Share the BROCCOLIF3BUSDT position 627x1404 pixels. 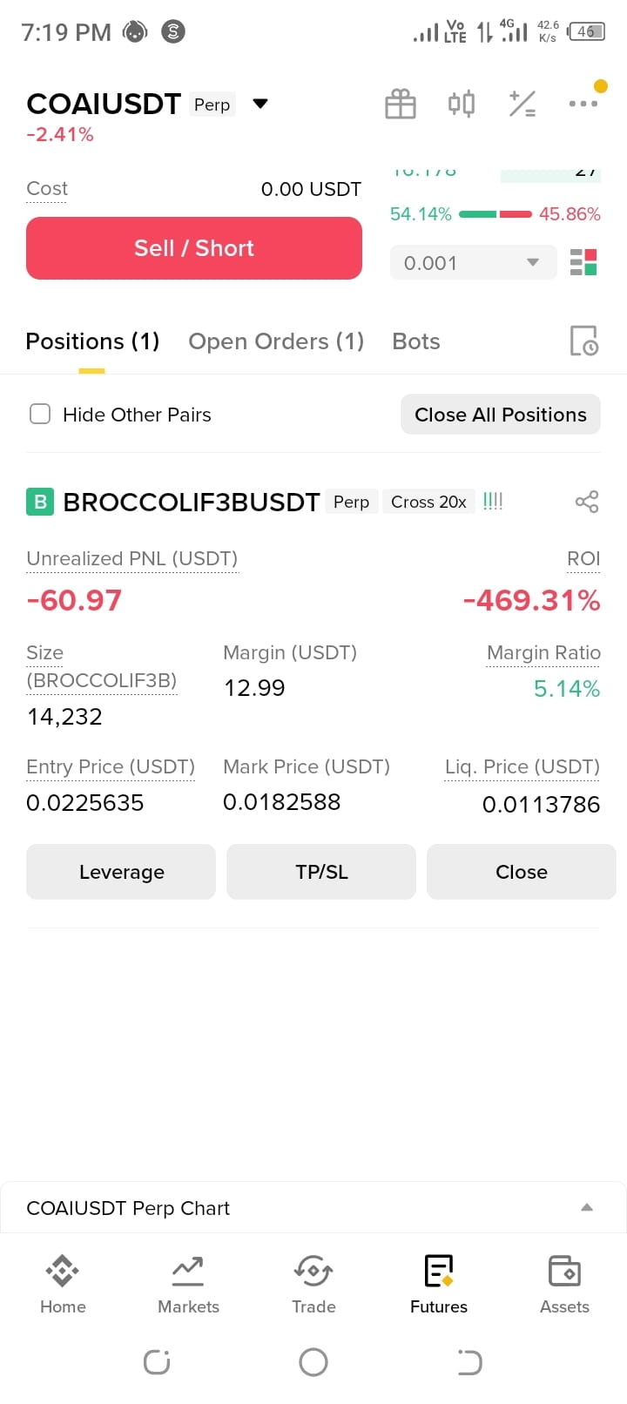587,502
